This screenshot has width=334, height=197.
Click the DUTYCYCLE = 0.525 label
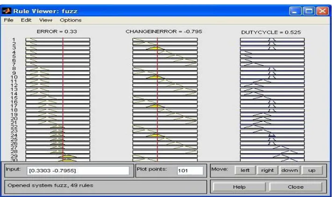pos(271,32)
